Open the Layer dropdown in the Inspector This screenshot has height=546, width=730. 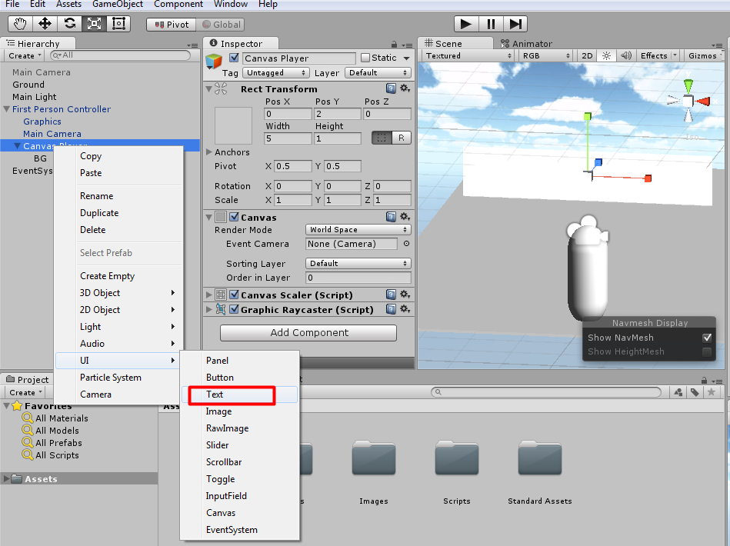click(x=378, y=72)
